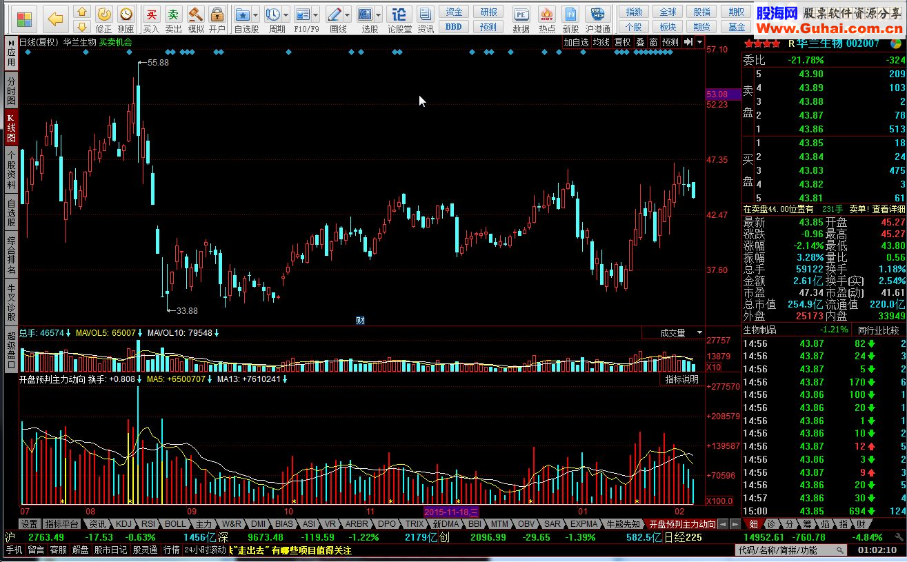Toggle the 复权 price adjustment option
Viewport: 907px width, 562px height.
623,42
